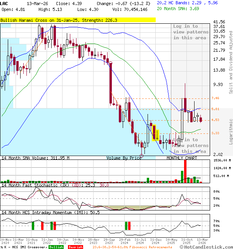Click the lower 'Log in to view patterns' notice
This screenshot has width=233, height=249.
tap(191, 146)
